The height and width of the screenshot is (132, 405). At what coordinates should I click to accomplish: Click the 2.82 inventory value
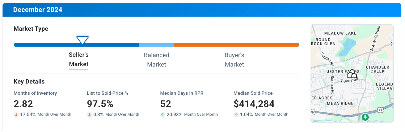23,104
